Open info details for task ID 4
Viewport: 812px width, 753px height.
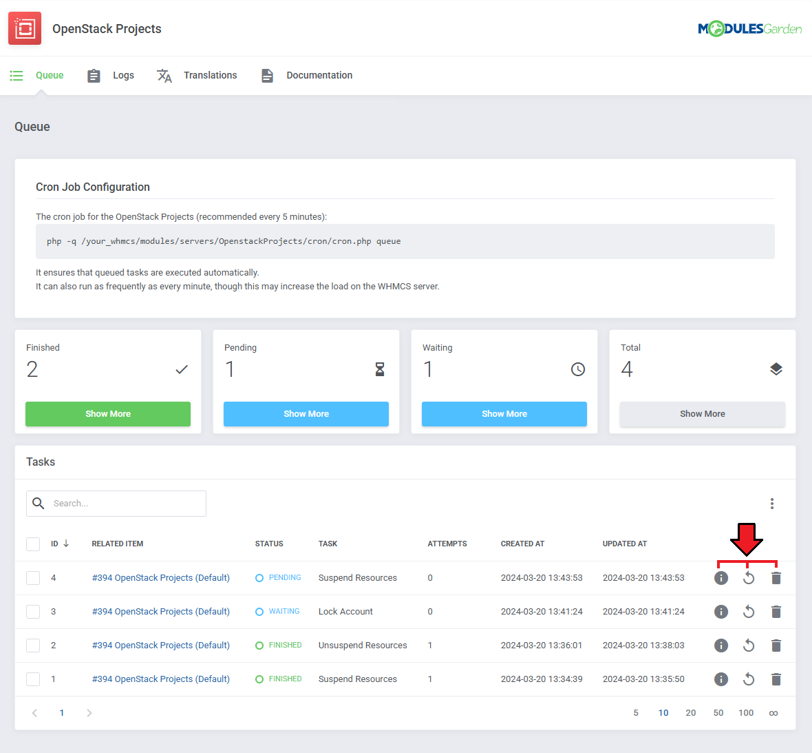(x=720, y=578)
